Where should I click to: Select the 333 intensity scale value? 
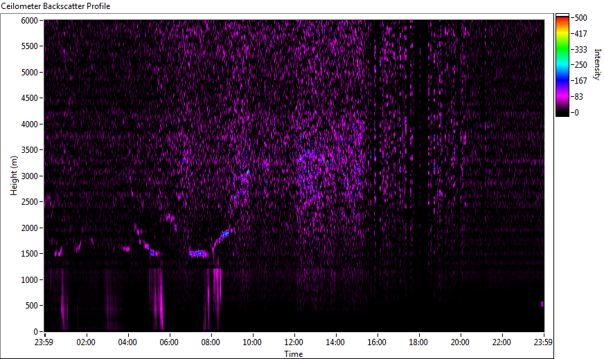pos(581,49)
